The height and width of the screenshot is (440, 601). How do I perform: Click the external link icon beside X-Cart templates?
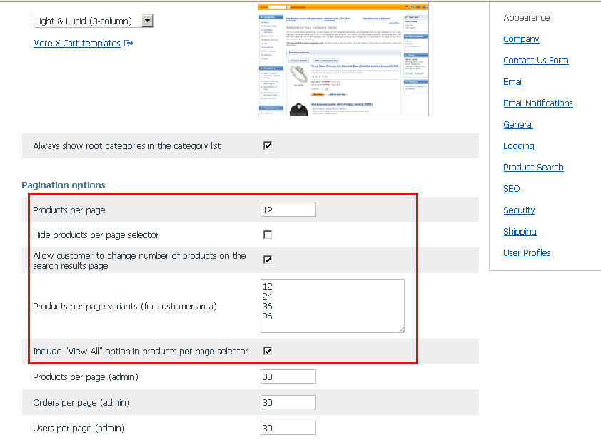click(x=128, y=44)
